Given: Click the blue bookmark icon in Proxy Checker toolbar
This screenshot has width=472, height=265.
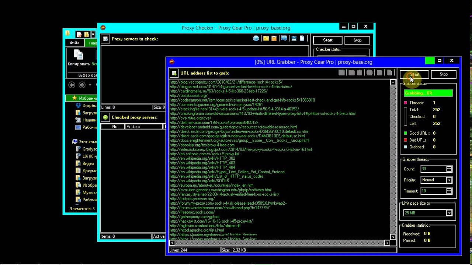Looking at the screenshot, I should [x=284, y=39].
